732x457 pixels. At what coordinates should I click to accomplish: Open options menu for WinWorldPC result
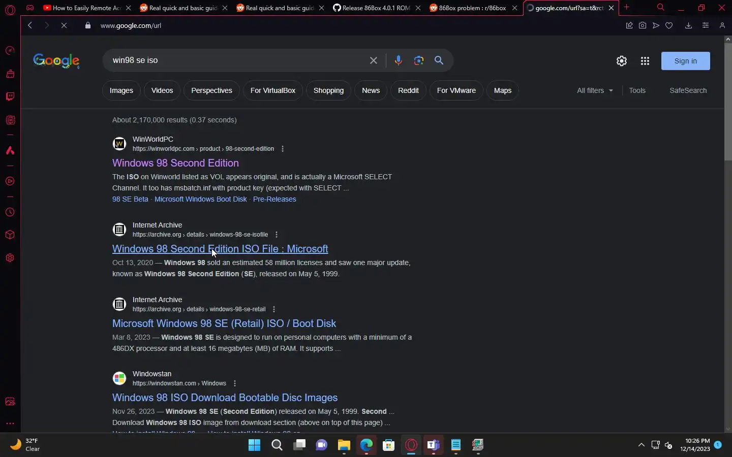coord(283,149)
